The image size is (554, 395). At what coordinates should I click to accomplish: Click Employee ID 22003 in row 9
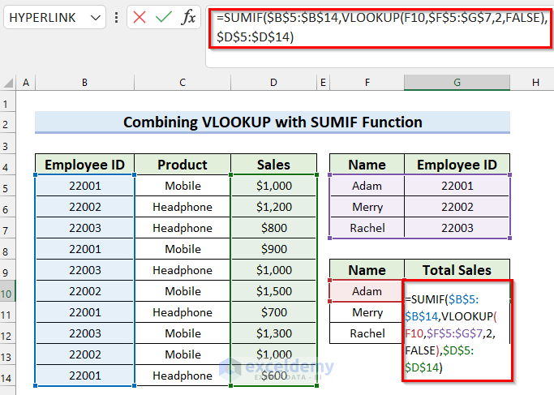tap(85, 270)
